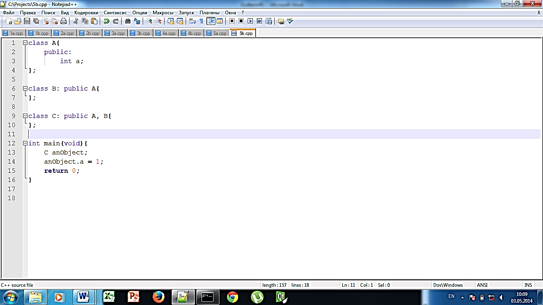Click the INS mode status indicator
The width and height of the screenshot is (543, 305).
pos(528,285)
